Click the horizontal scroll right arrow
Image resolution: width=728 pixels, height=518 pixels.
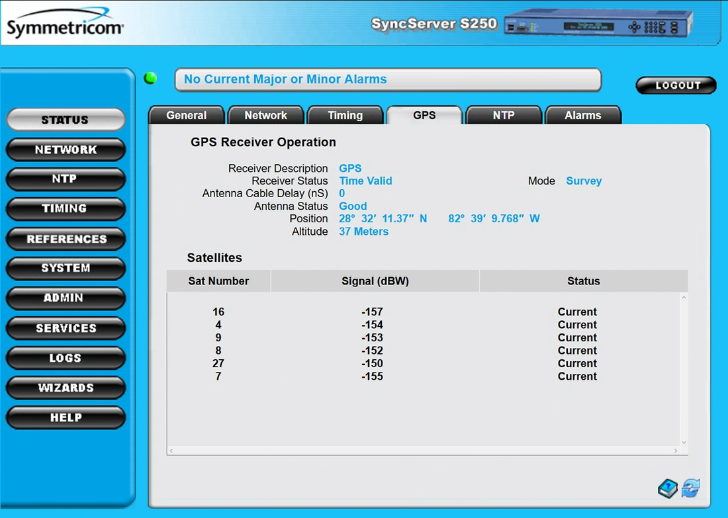[676, 451]
